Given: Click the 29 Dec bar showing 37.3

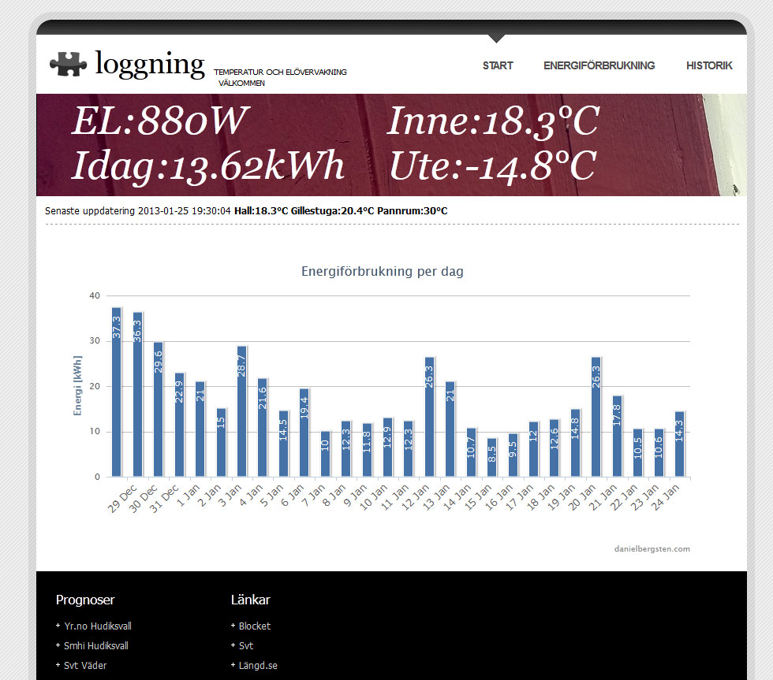Looking at the screenshot, I should (x=117, y=392).
